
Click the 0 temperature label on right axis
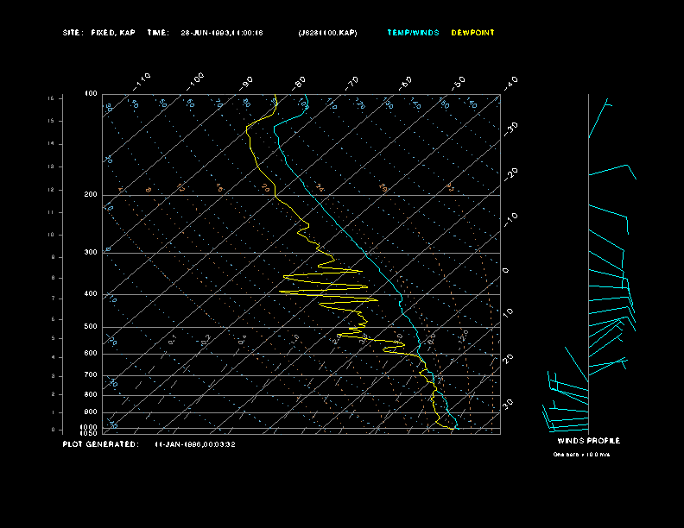coord(506,270)
